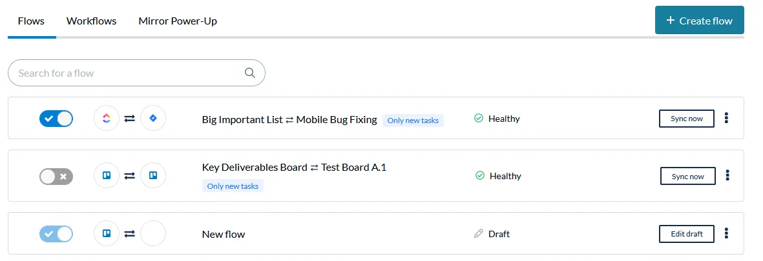Focus the Search for a flow field

(129, 73)
